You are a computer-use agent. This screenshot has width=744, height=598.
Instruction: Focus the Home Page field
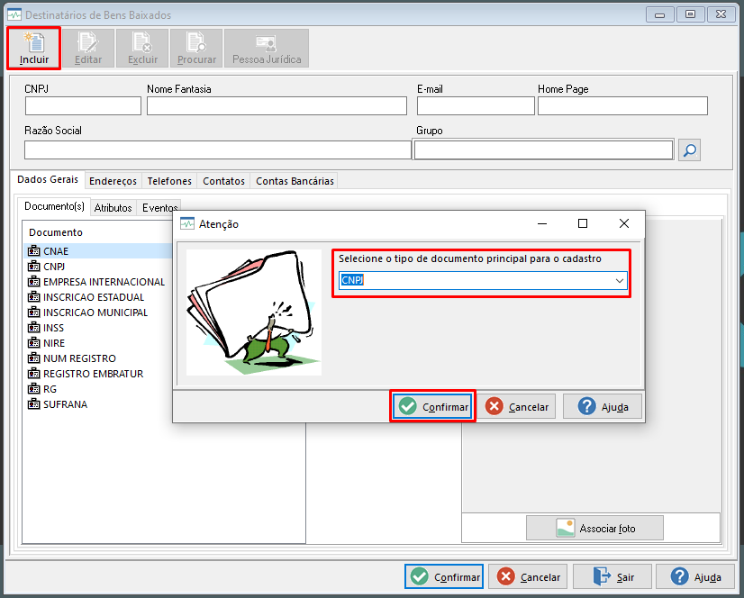tap(622, 106)
